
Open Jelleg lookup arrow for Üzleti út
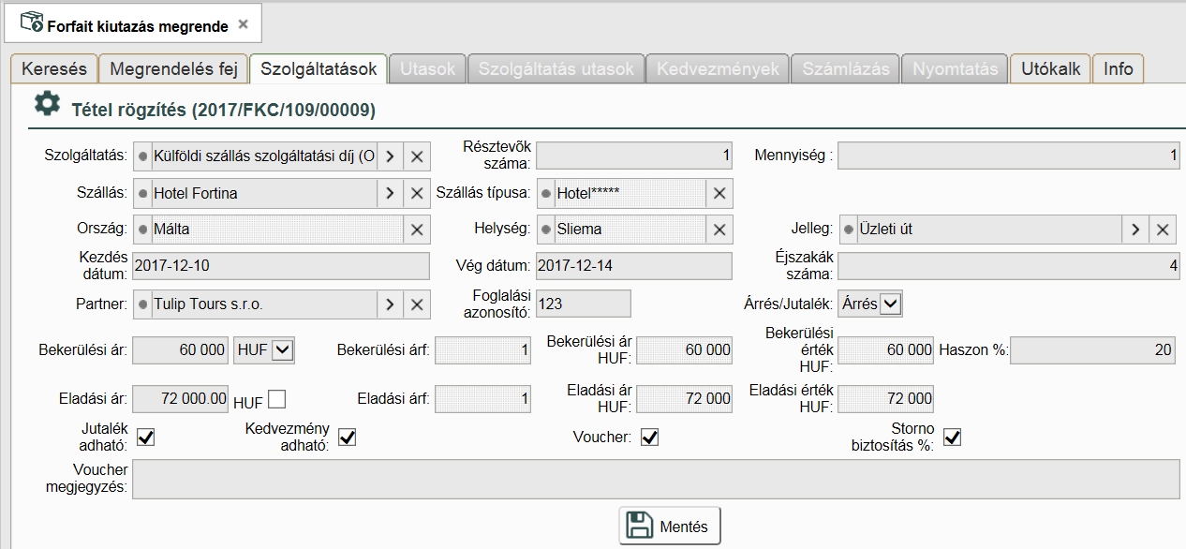pyautogui.click(x=1135, y=230)
